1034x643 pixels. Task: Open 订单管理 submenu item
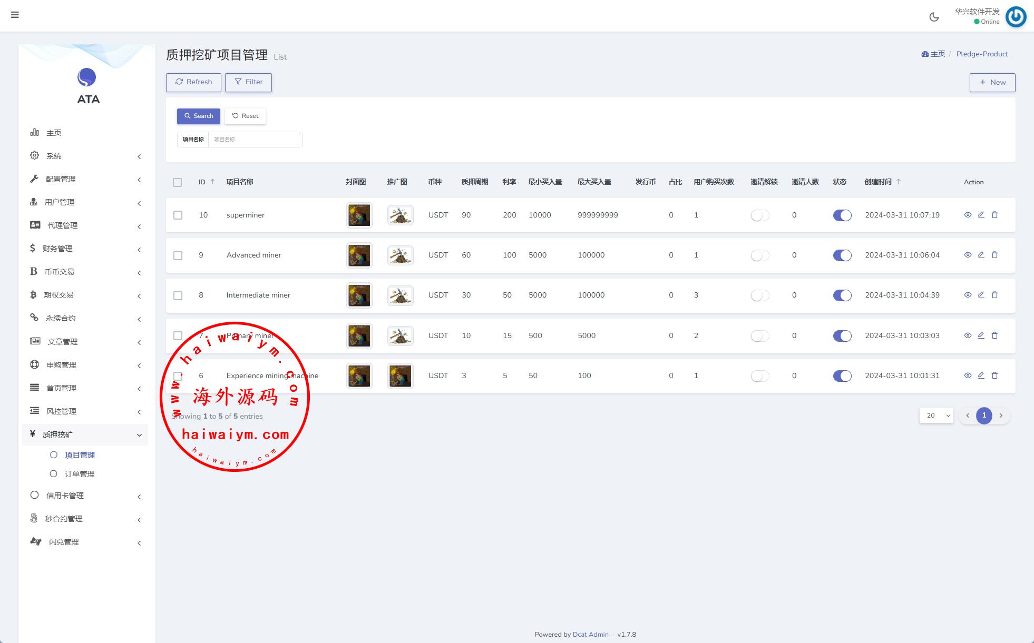[80, 474]
